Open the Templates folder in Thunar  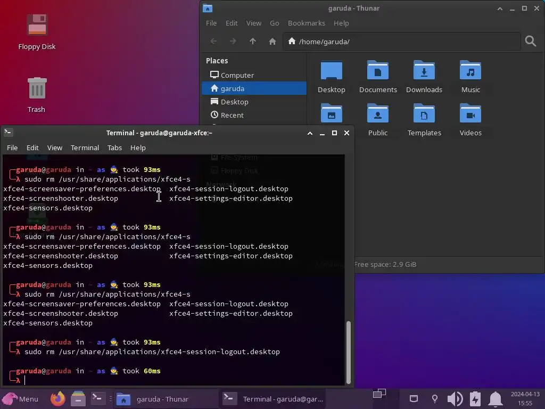[x=424, y=120]
